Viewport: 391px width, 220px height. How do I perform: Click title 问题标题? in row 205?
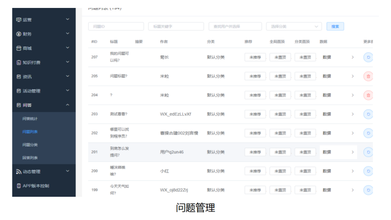pos(119,76)
